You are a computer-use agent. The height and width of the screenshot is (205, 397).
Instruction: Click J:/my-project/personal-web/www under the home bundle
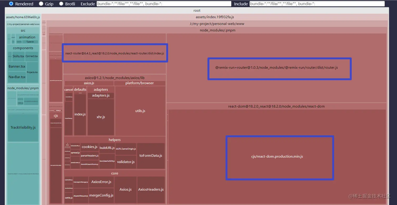(23, 24)
